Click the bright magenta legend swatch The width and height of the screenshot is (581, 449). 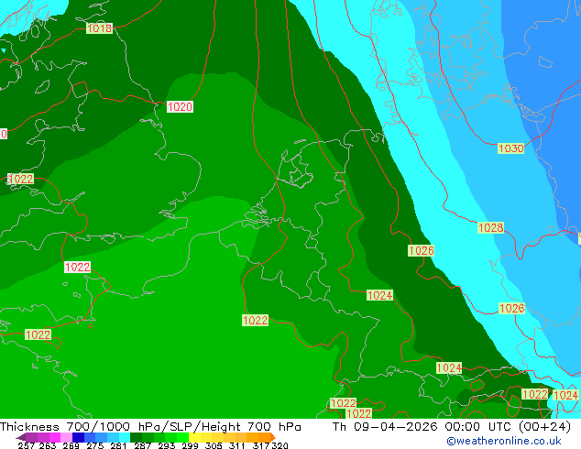coord(55,437)
